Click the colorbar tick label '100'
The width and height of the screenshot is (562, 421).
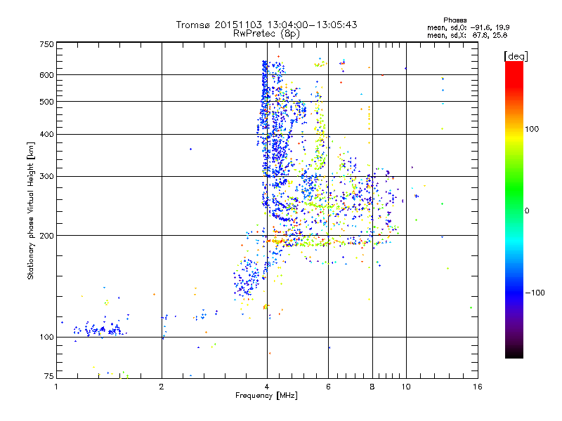(532, 129)
